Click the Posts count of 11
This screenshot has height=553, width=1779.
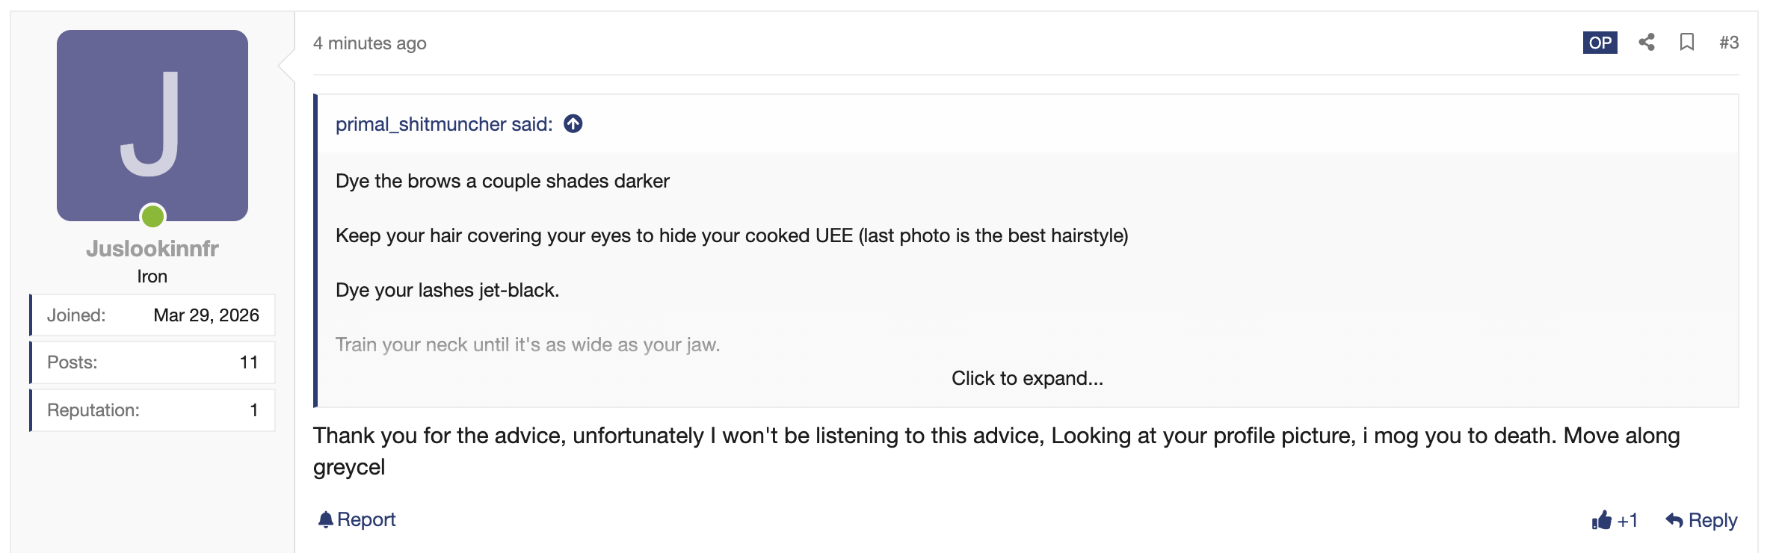point(248,362)
